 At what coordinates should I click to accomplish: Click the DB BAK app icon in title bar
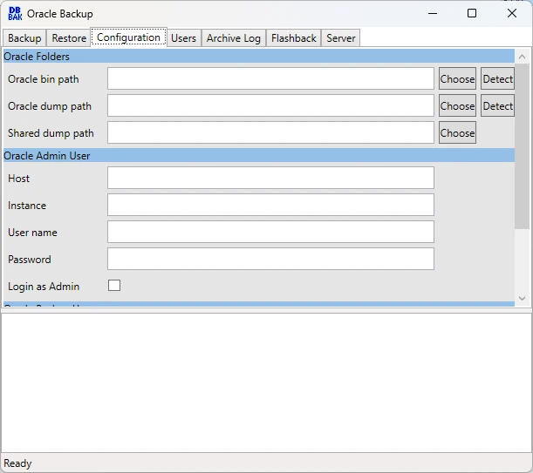click(15, 13)
